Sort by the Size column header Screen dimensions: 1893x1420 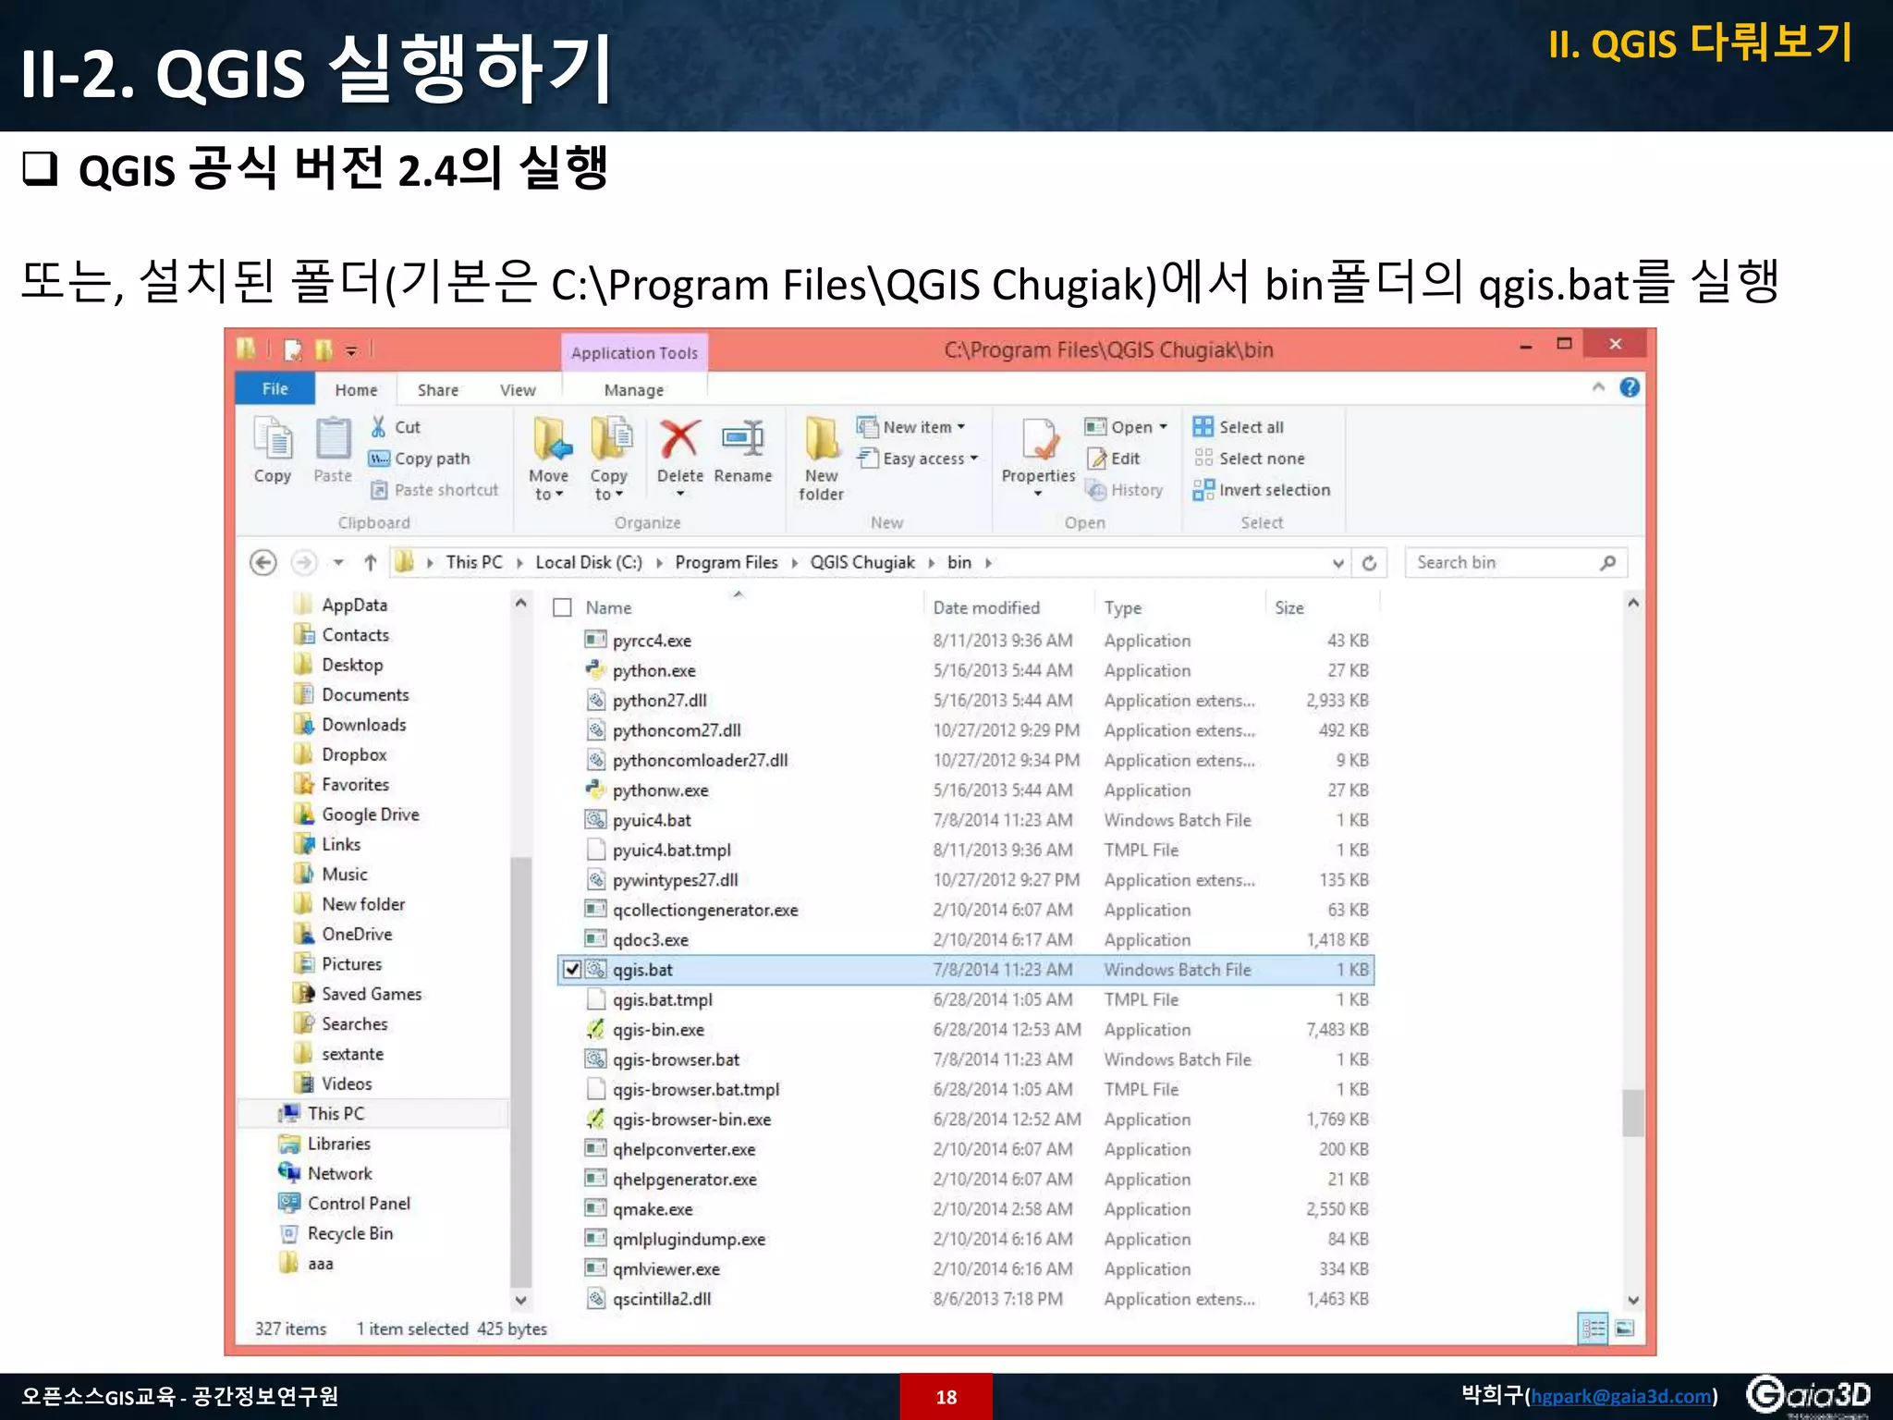click(1289, 607)
